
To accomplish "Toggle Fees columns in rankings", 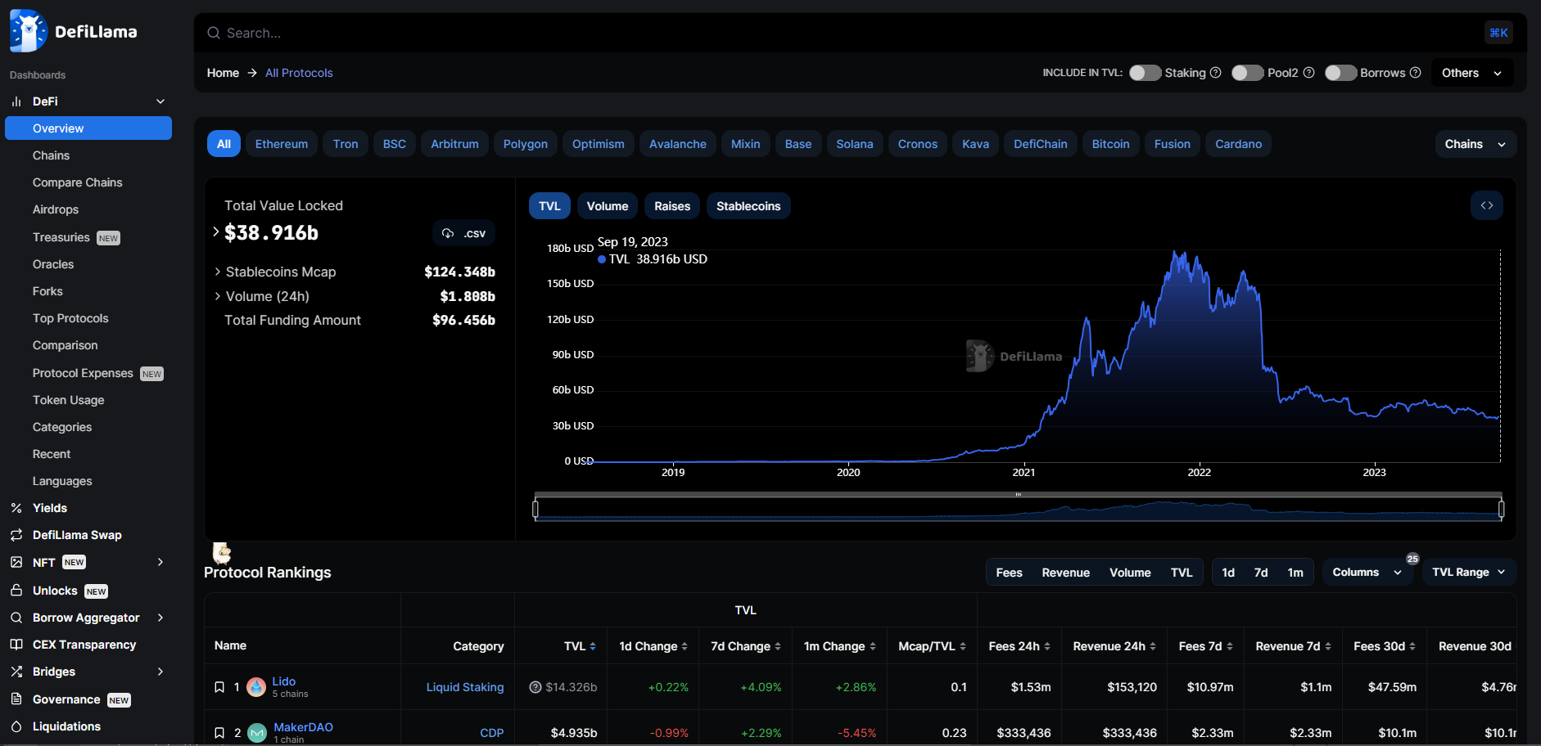I will (x=1009, y=573).
